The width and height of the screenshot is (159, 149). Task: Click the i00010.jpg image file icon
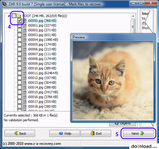tap(24, 68)
